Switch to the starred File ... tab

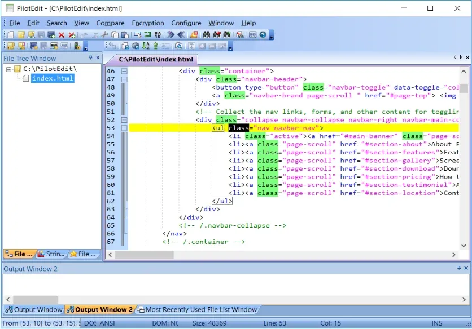point(84,254)
